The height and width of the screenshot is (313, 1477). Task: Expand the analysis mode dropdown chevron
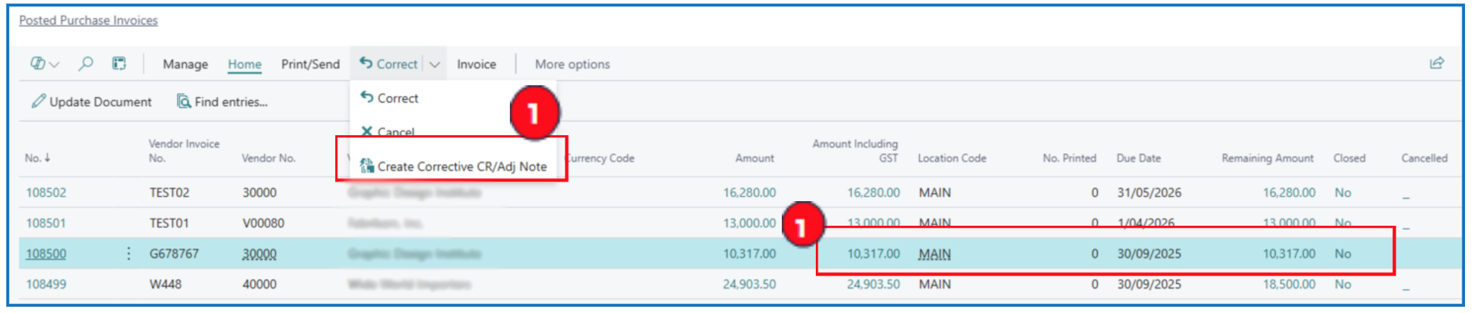tap(55, 65)
